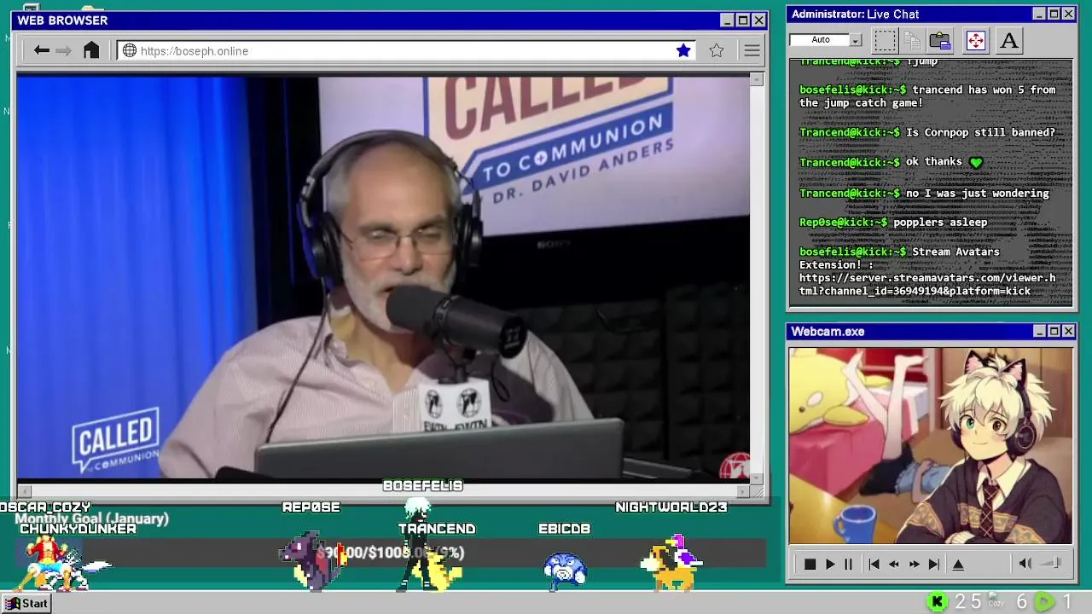The image size is (1092, 614).
Task: Click the browser forward arrow
Action: click(x=64, y=50)
